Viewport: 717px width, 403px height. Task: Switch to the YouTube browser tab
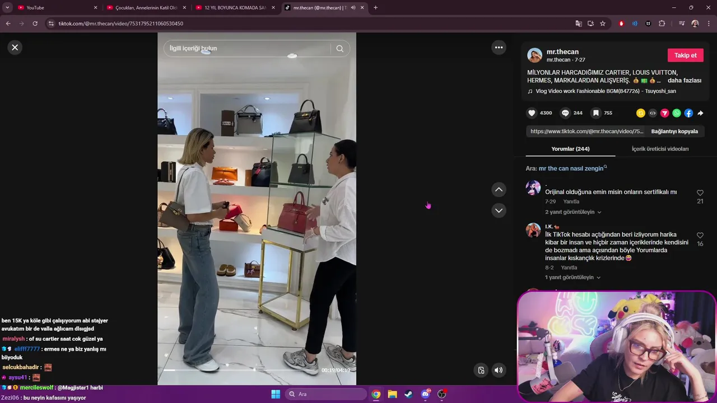tap(56, 8)
